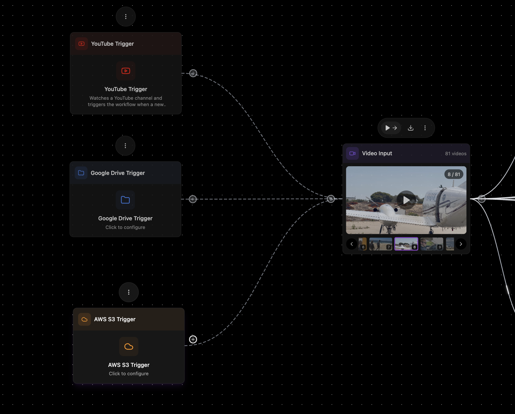The image size is (515, 414).
Task: Click the download icon above Video Input
Action: click(410, 127)
